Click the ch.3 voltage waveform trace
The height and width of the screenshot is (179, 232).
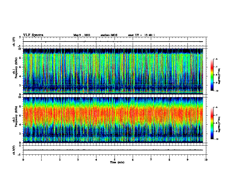113,150
